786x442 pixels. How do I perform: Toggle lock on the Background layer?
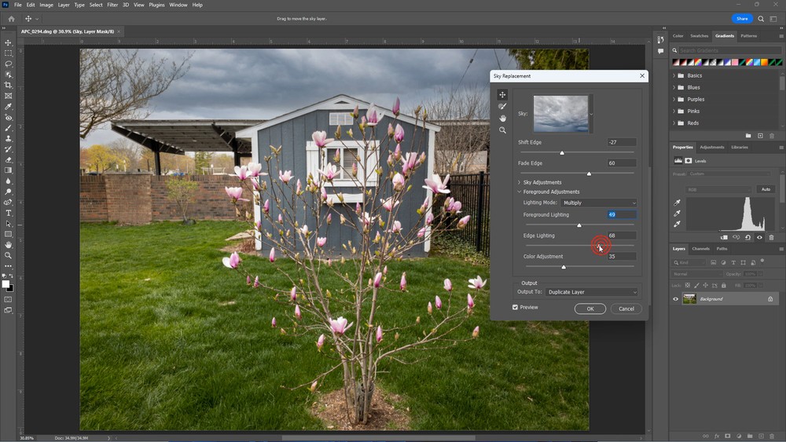[x=770, y=299]
